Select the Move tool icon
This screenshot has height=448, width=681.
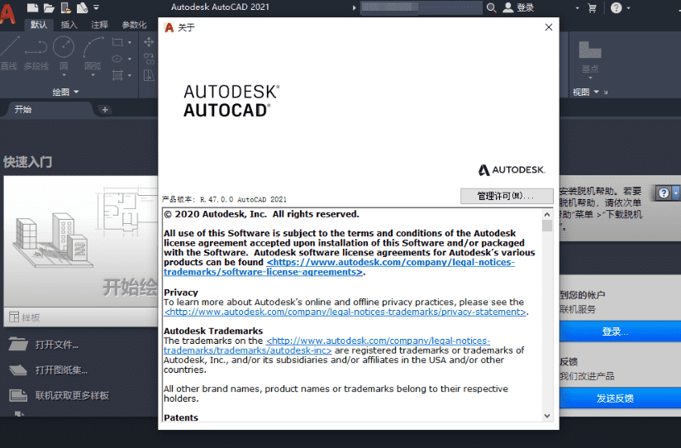point(149,41)
